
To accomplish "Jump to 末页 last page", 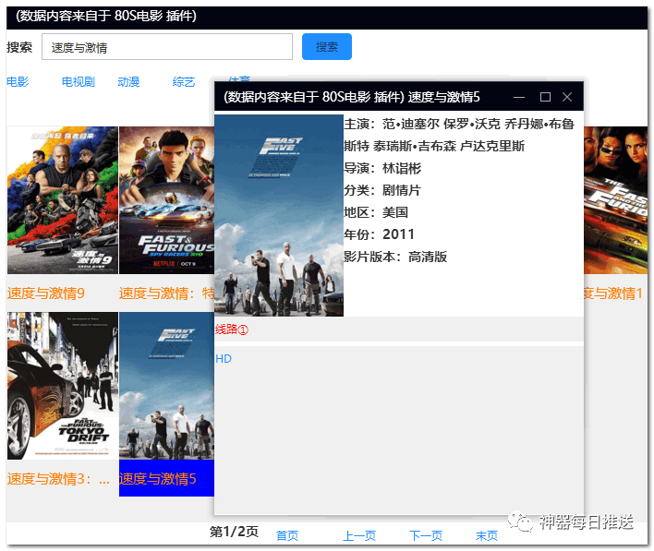I will point(487,535).
